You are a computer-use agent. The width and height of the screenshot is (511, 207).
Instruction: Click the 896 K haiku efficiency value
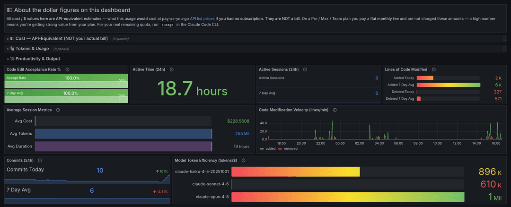tap(491, 172)
